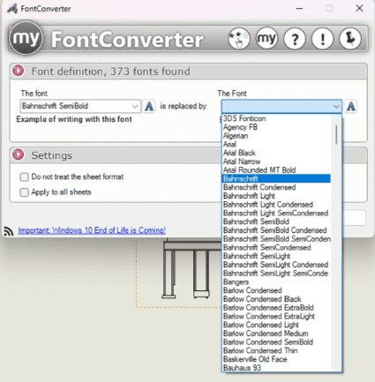Choose plain 'Barlow Condensed' entry
Viewport: 375px width, 382px height.
[276, 290]
